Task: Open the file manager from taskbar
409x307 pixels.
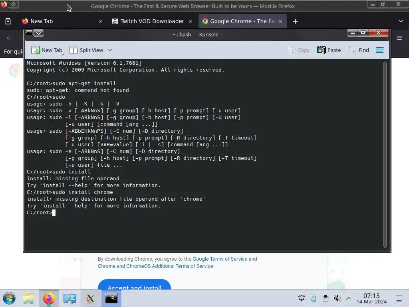Action: [28, 298]
